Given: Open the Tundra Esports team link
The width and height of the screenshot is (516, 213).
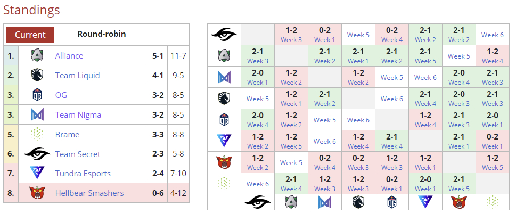Looking at the screenshot, I should click(83, 173).
